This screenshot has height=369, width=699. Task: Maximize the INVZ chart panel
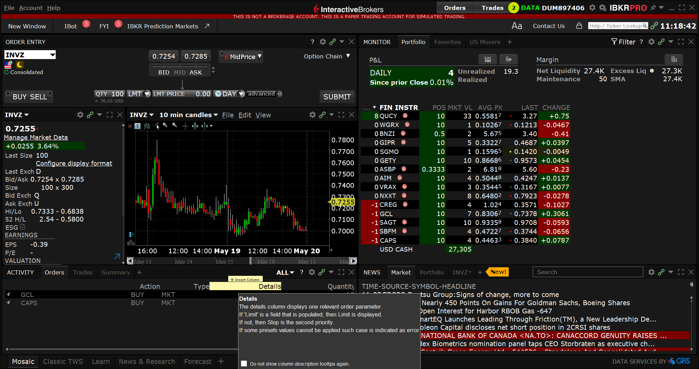pyautogui.click(x=341, y=115)
